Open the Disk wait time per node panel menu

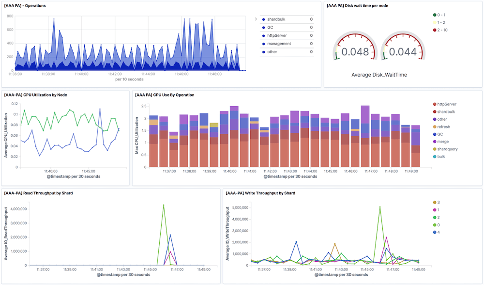(x=358, y=5)
